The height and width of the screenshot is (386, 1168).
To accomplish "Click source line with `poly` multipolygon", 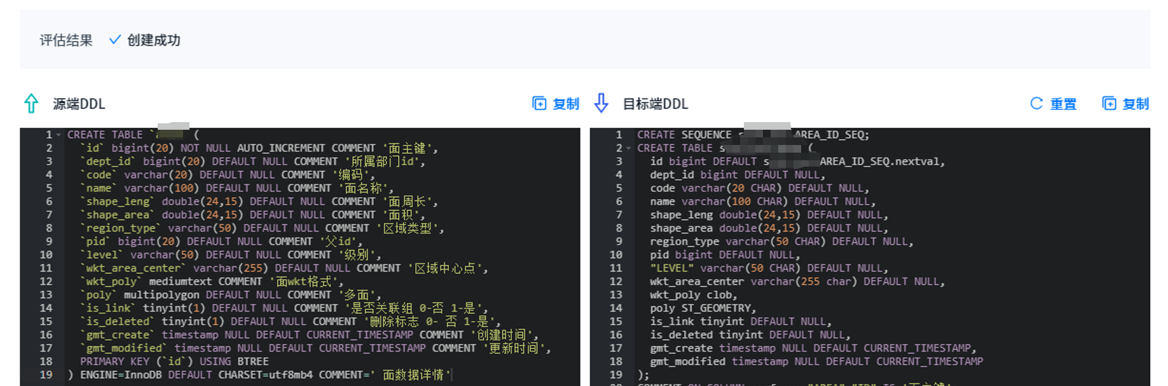I will point(231,295).
